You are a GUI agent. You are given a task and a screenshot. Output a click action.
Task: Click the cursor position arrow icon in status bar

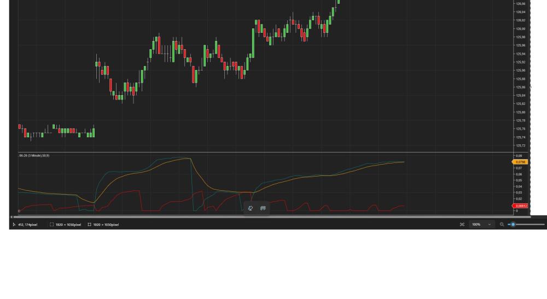click(x=14, y=225)
